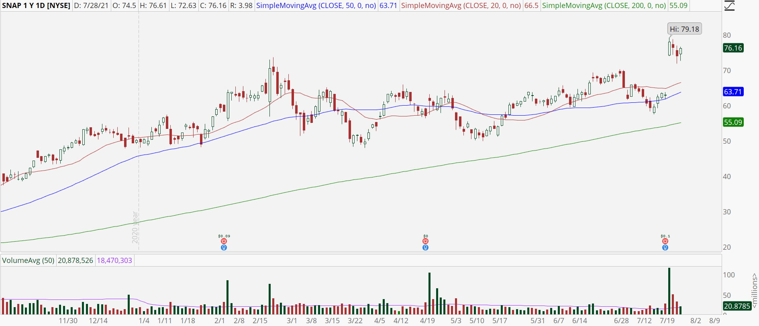Screen dimensions: 759x326
Task: Select the D: 7/28/21 date readout
Action: tap(91, 6)
